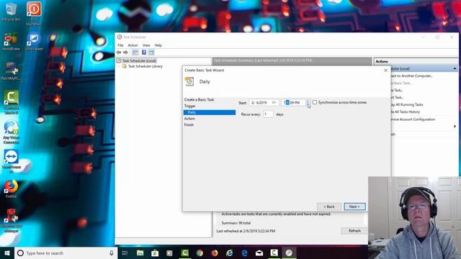461x259 pixels.
Task: Collapse the Actions pane section arrow
Action: click(x=455, y=68)
